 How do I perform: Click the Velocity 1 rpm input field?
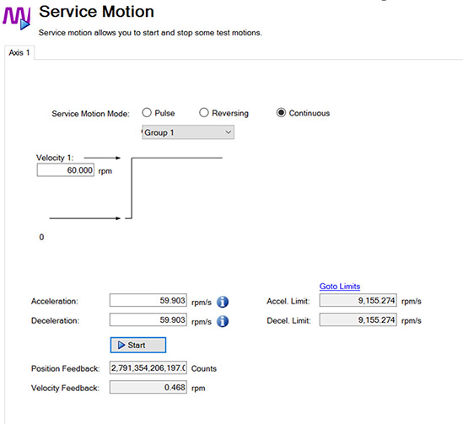coord(66,170)
